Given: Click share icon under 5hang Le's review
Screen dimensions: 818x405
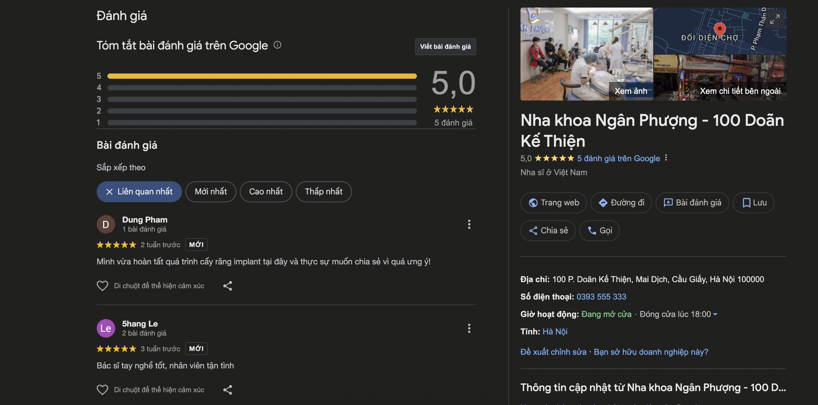Looking at the screenshot, I should pos(227,390).
